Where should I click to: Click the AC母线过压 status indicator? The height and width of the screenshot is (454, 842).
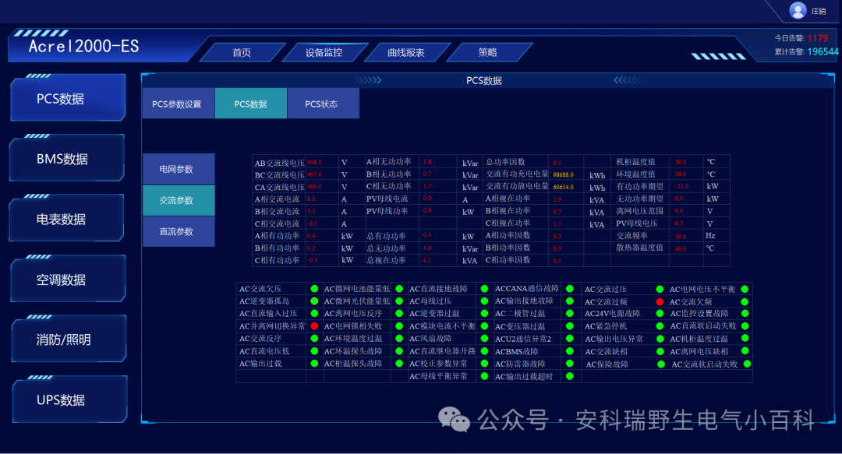pos(484,301)
